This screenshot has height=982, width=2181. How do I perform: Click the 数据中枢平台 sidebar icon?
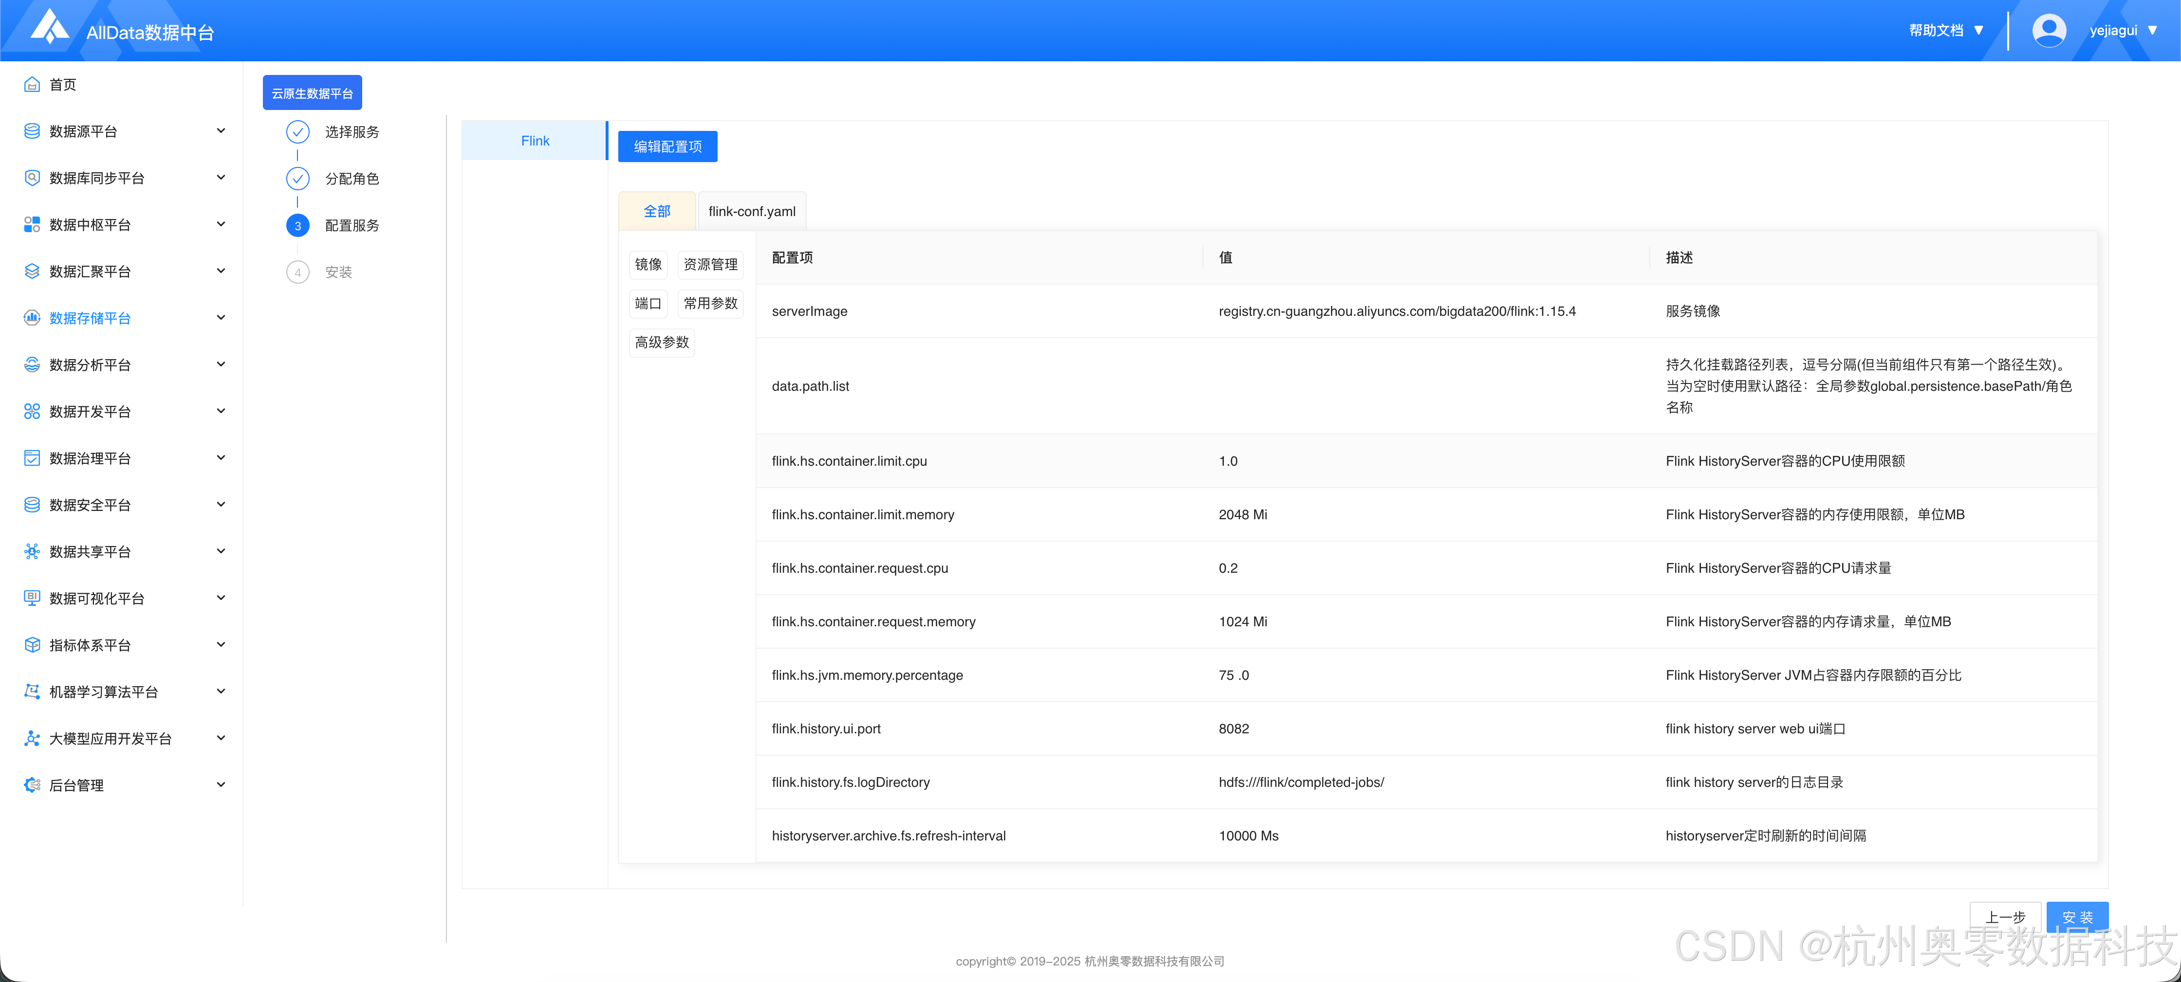(32, 224)
